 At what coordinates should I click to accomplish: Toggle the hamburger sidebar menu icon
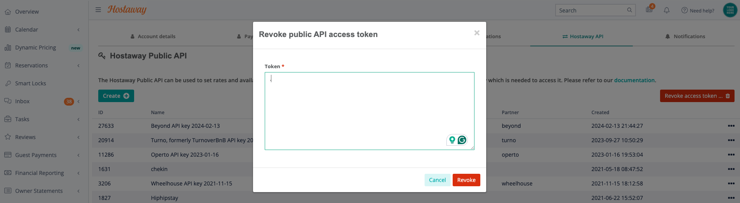pyautogui.click(x=98, y=10)
